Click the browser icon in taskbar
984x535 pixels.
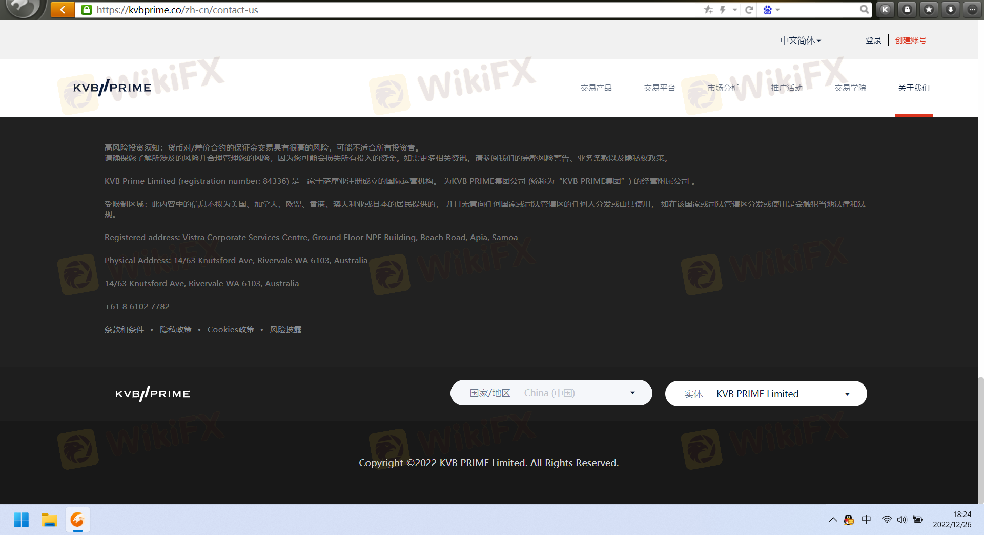coord(77,520)
